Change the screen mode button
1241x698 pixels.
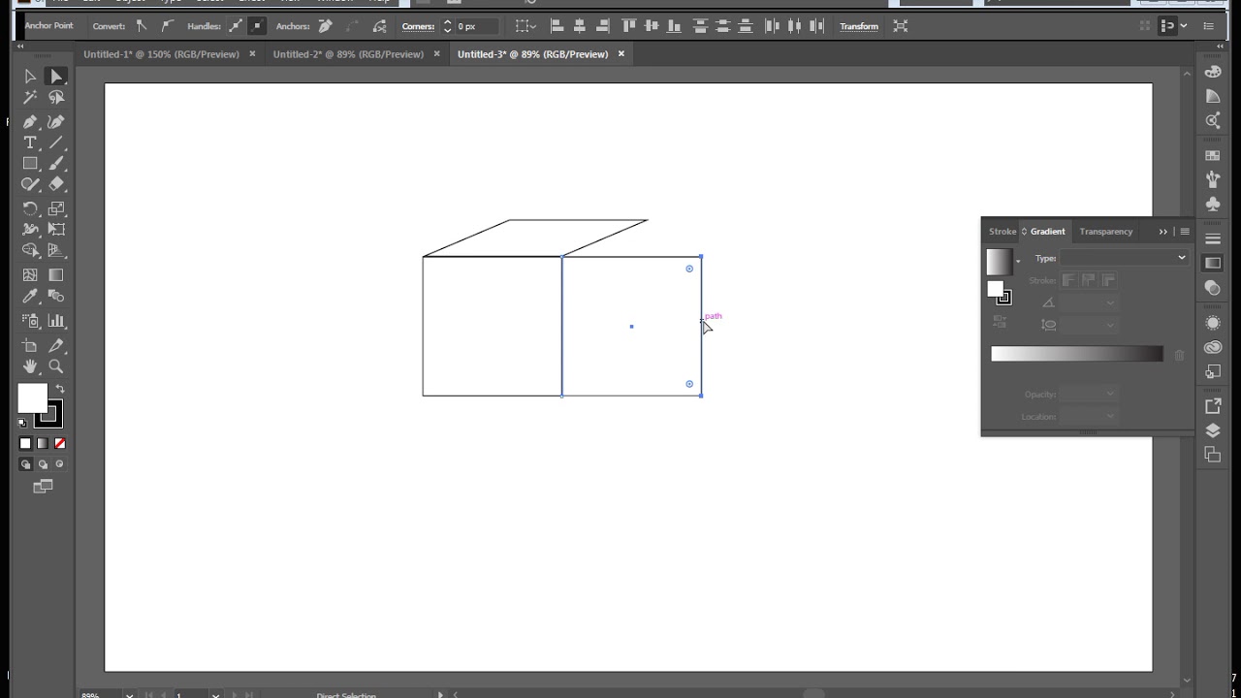tap(43, 487)
